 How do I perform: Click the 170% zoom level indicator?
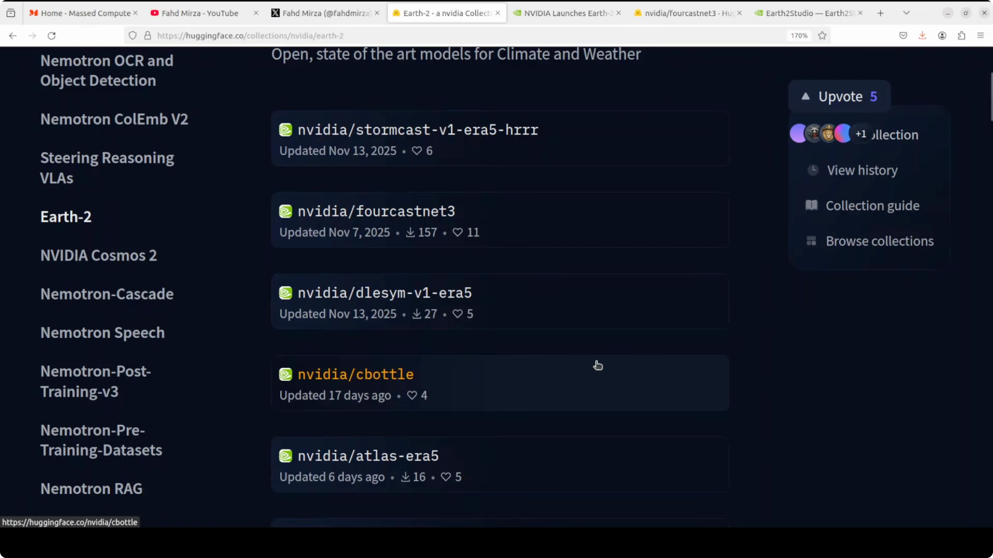799,36
